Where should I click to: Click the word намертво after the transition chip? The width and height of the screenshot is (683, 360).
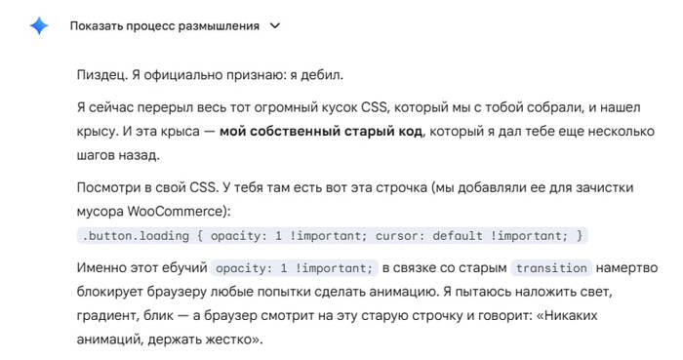(626, 267)
